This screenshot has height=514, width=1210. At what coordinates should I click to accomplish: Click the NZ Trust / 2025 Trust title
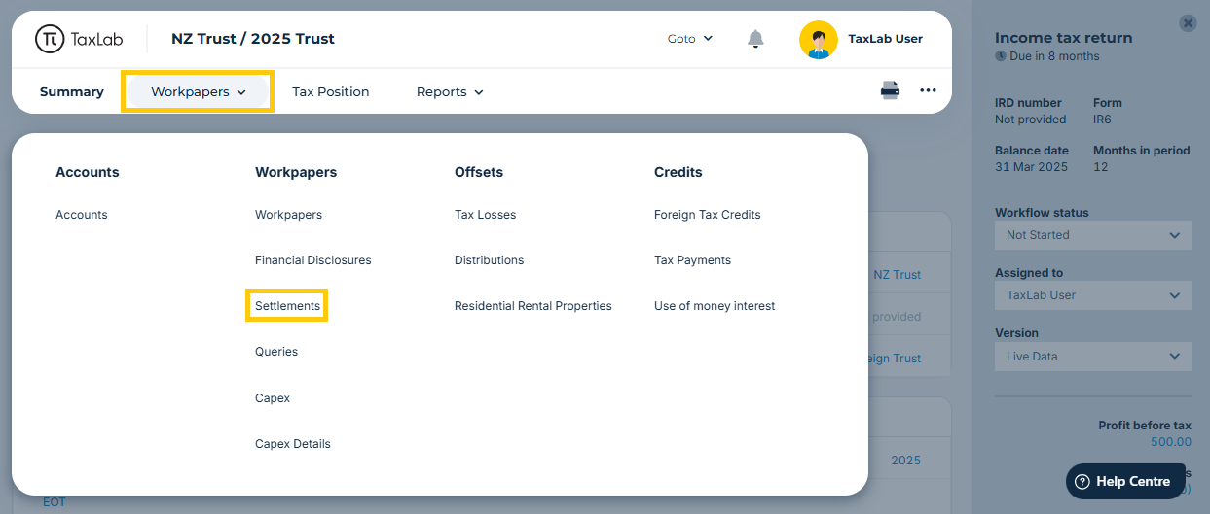253,39
